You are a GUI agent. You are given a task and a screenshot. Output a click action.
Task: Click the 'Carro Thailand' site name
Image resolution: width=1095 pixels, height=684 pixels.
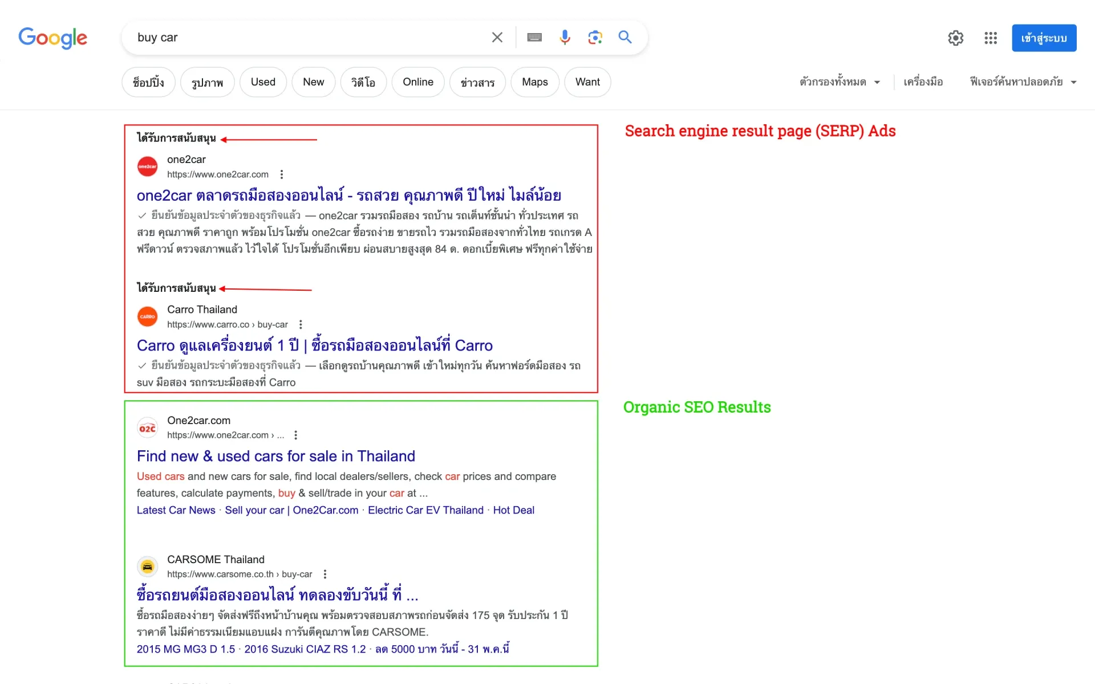[x=202, y=310]
